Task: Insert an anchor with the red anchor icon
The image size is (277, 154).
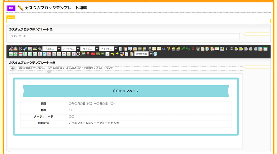Action: pos(193,49)
